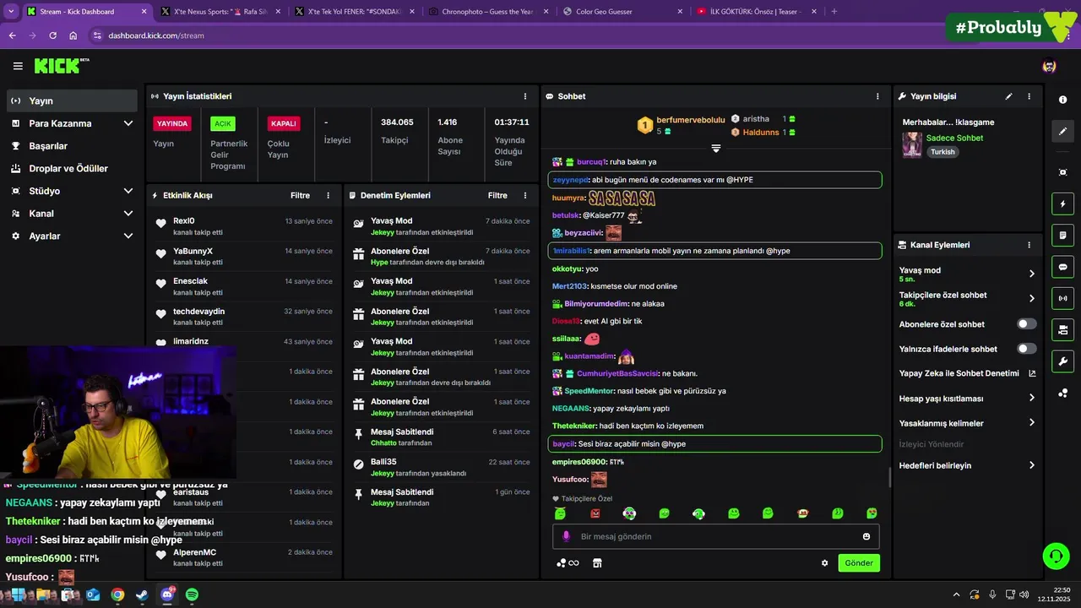
Task: Select Yayın in the left sidebar
Action: click(72, 100)
